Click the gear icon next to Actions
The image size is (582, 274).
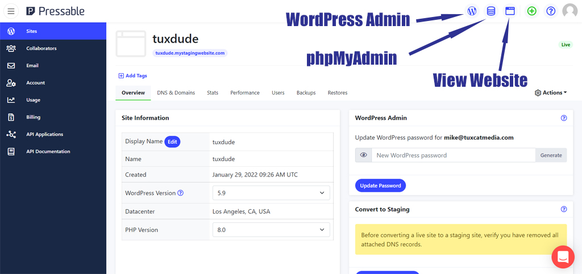538,93
